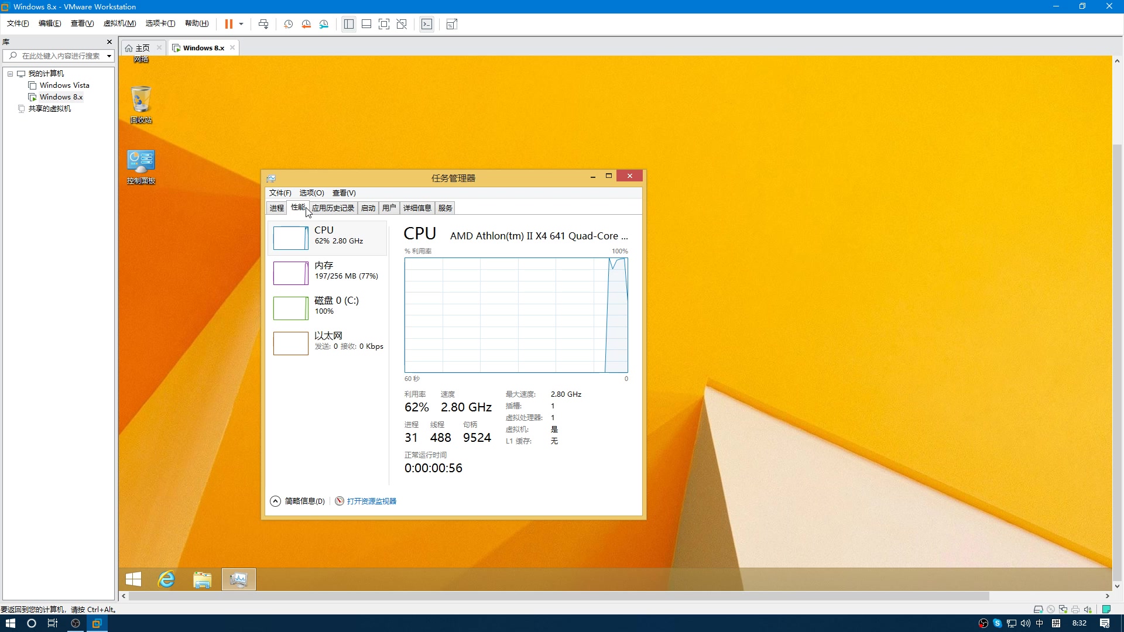
Task: Expand the Windows 8.x virtual machine tree item
Action: [61, 97]
